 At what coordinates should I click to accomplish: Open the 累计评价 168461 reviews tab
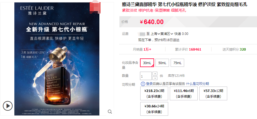(x=188, y=49)
